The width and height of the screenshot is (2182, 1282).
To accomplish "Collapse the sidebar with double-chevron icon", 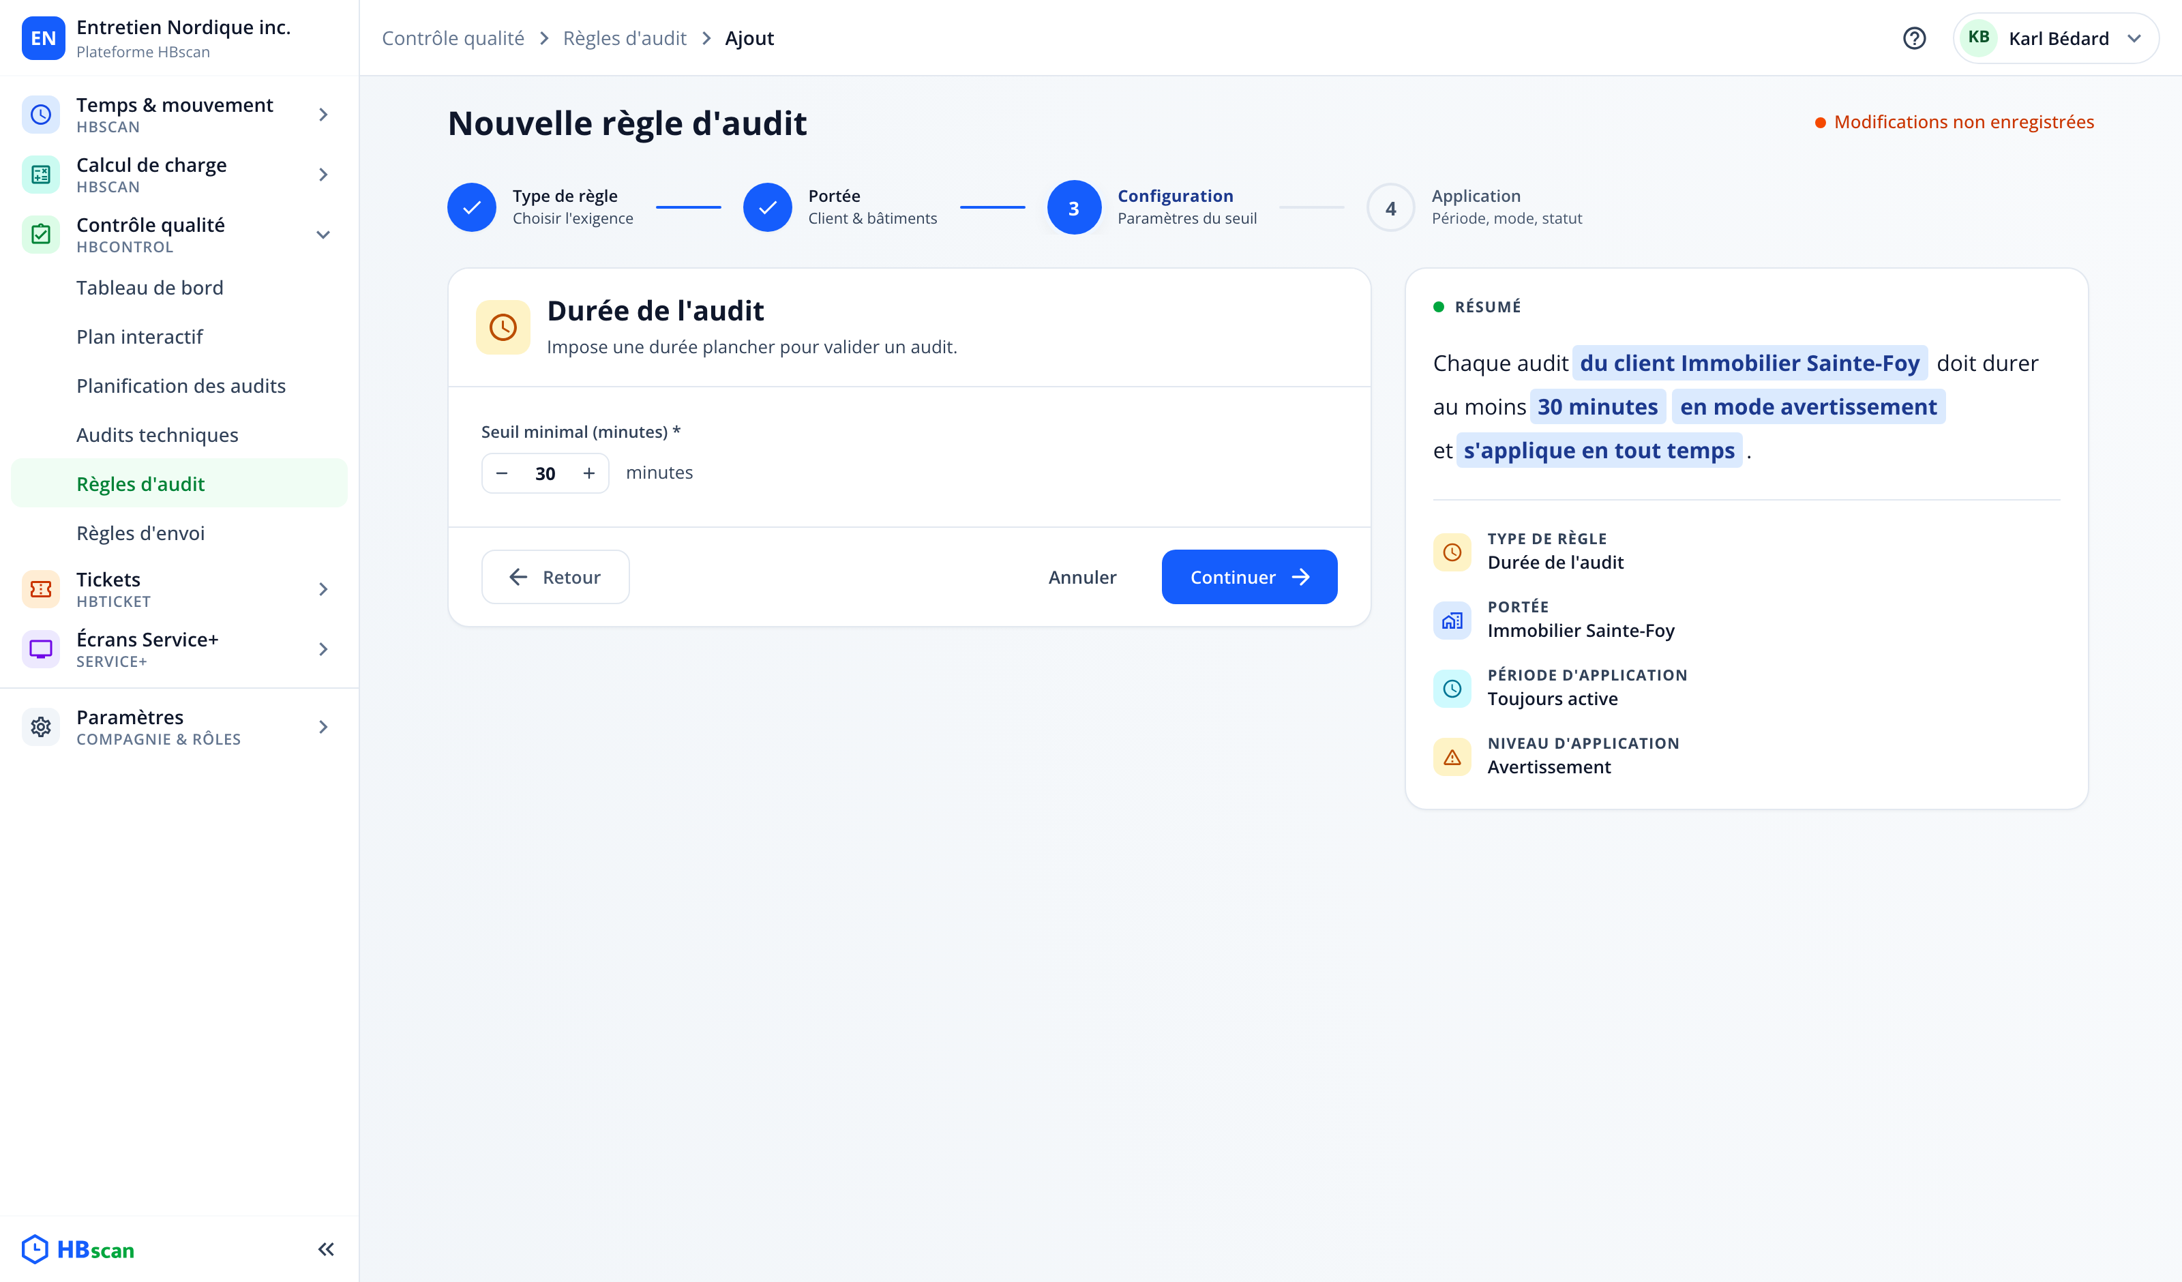I will (325, 1249).
